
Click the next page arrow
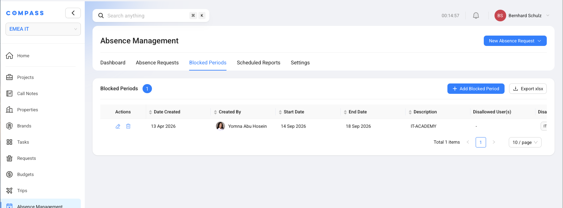(x=494, y=142)
